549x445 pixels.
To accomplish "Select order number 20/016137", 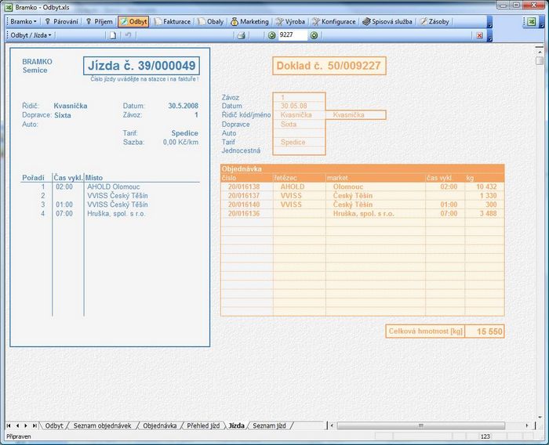I will (244, 196).
